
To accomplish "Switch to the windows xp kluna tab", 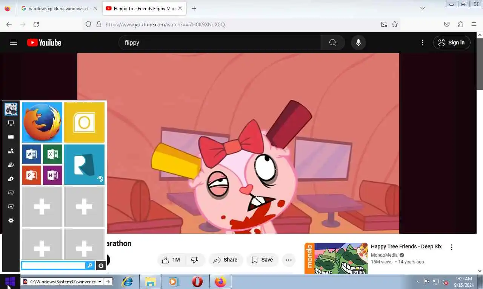I will click(58, 8).
